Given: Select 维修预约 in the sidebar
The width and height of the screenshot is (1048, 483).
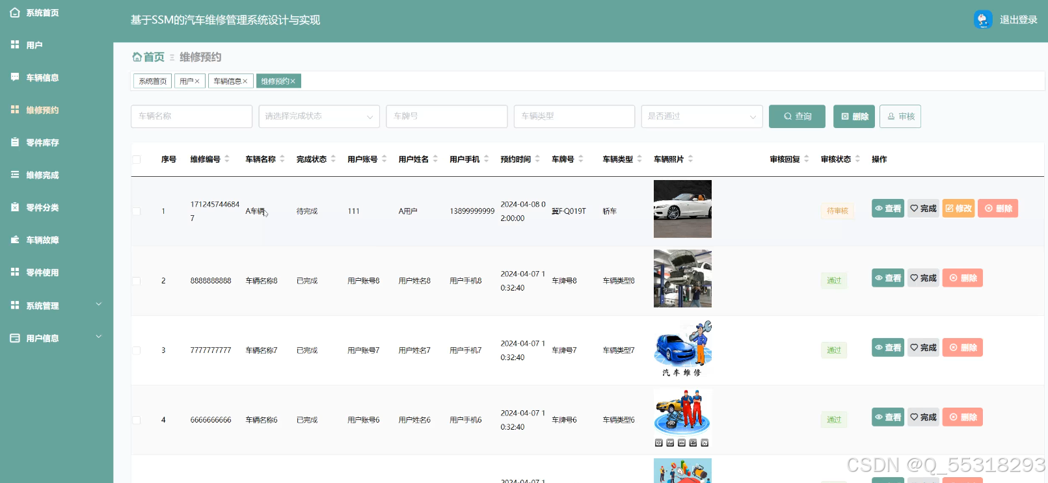Looking at the screenshot, I should coord(42,111).
